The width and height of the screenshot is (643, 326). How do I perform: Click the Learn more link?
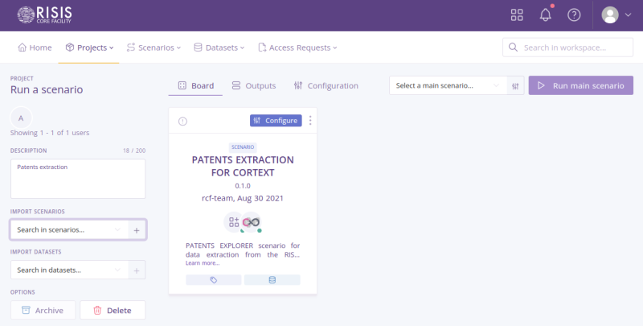(x=202, y=263)
